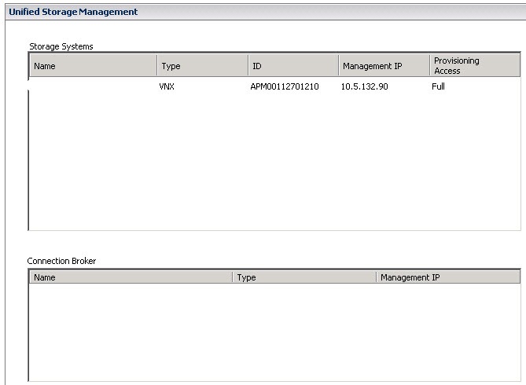The width and height of the screenshot is (526, 385).
Task: Click the Unified Storage Management title
Action: pyautogui.click(x=72, y=12)
